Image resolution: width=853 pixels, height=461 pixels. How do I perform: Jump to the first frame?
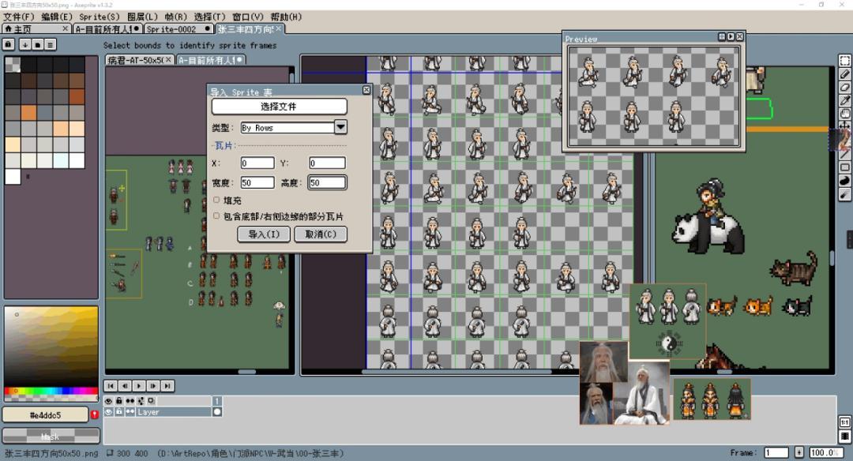pyautogui.click(x=111, y=385)
